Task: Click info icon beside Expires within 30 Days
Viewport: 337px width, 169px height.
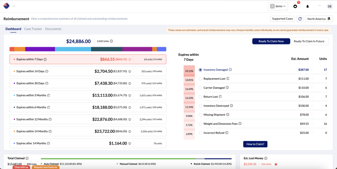Action: pyautogui.click(x=47, y=83)
